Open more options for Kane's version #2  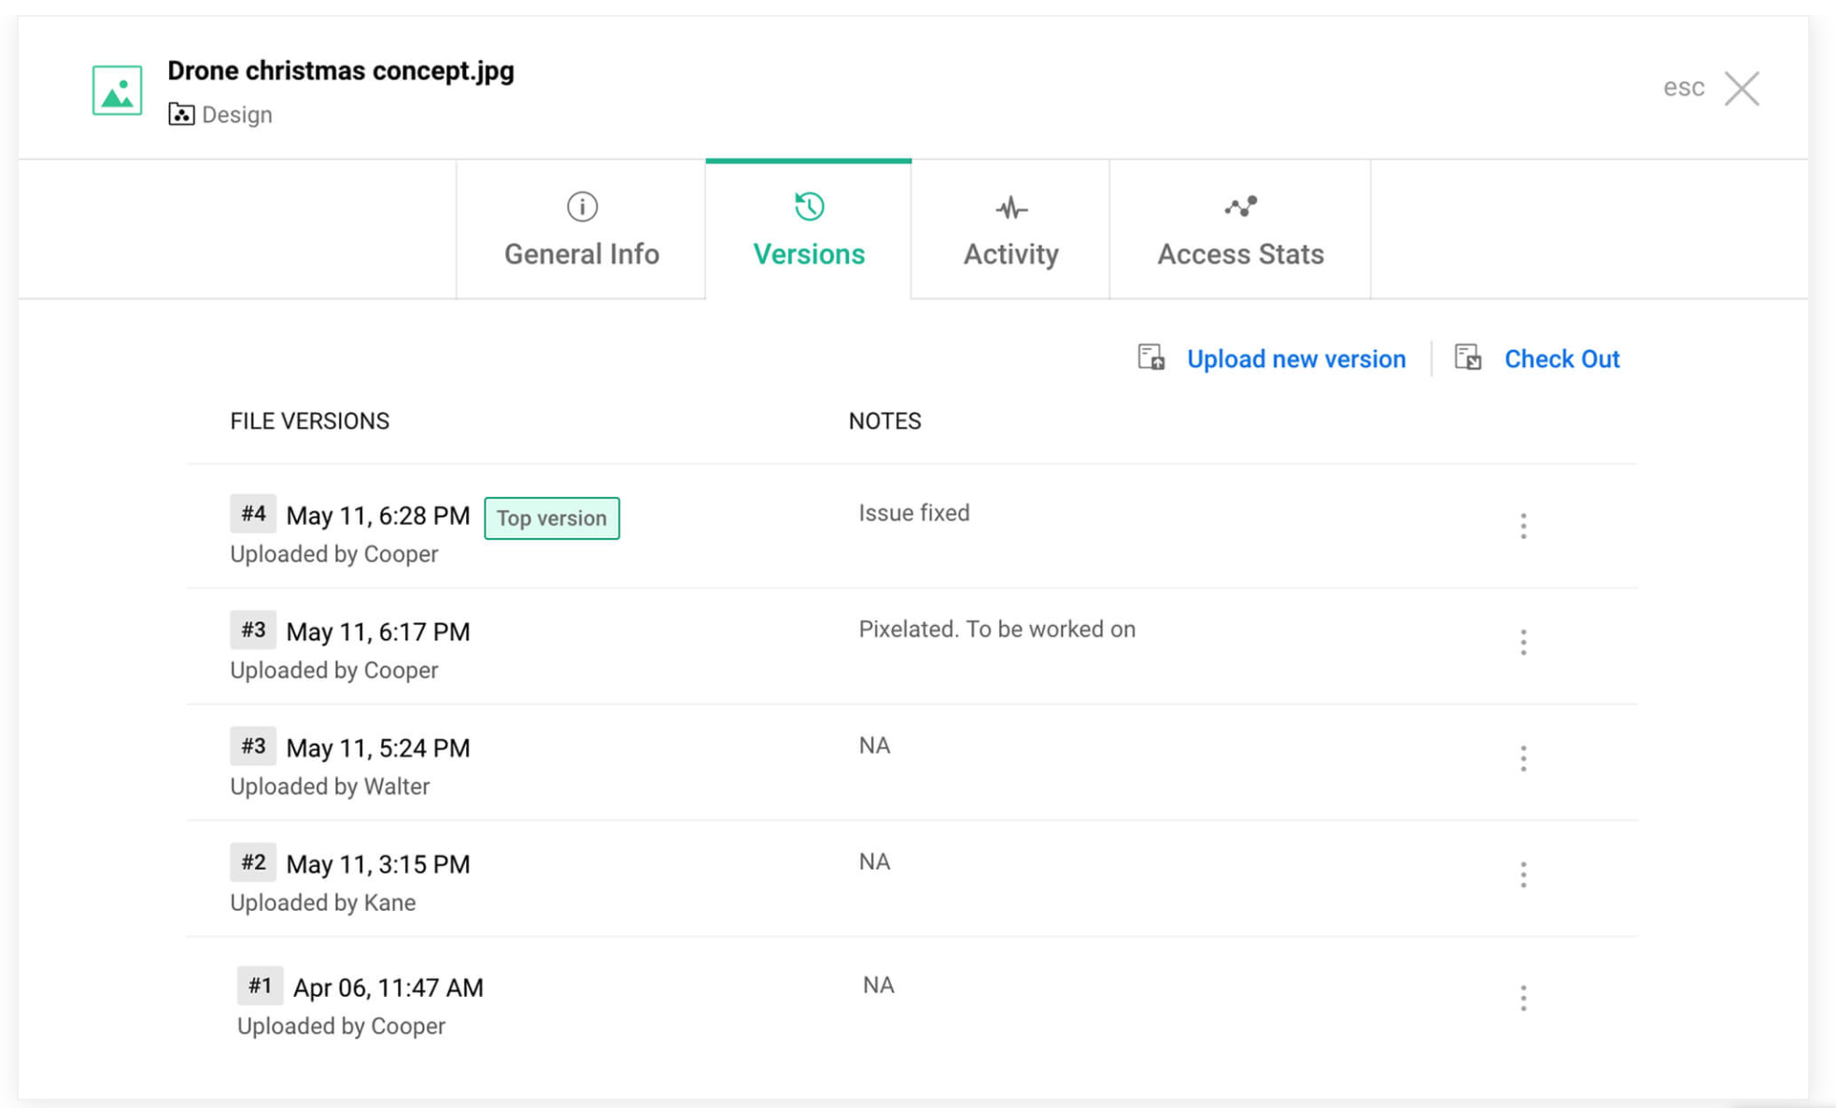tap(1523, 874)
